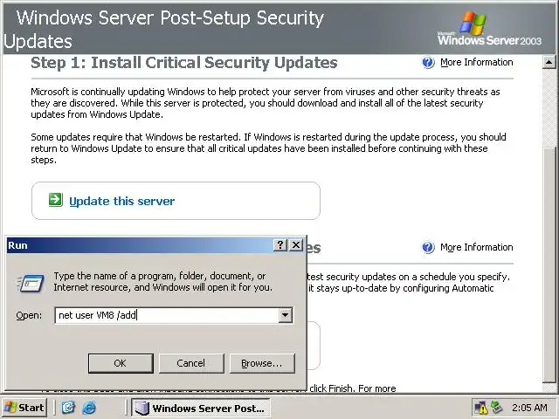Launch Internet Explorer from Quick Launch
The image size is (559, 419).
tap(88, 407)
